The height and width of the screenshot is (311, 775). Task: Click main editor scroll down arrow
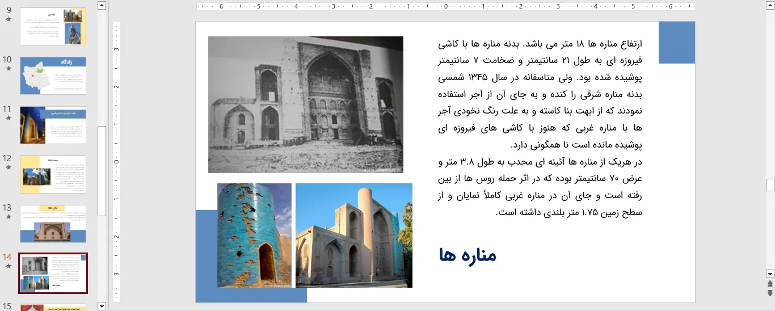point(770,273)
